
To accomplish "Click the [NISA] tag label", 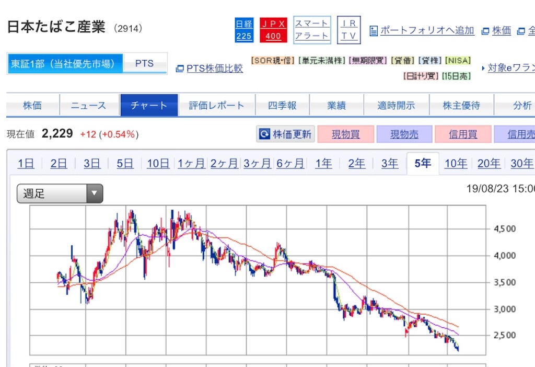I will pyautogui.click(x=458, y=61).
